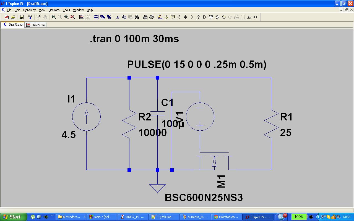Save the schematic with the floppy icon
This screenshot has width=354, height=221.
[21, 17]
